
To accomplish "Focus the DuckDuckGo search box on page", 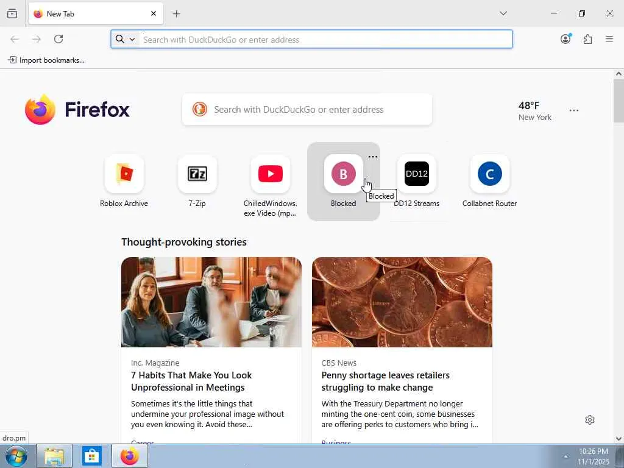I will click(307, 110).
